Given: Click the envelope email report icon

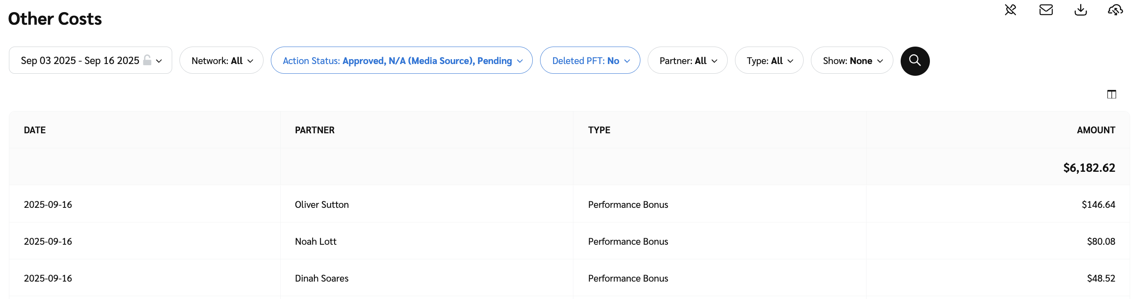Looking at the screenshot, I should click(1046, 10).
